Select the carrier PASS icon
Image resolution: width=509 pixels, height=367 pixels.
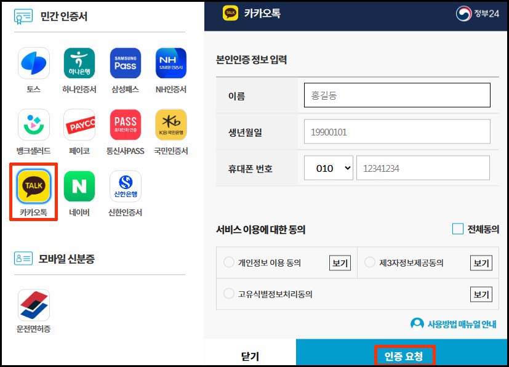click(126, 125)
